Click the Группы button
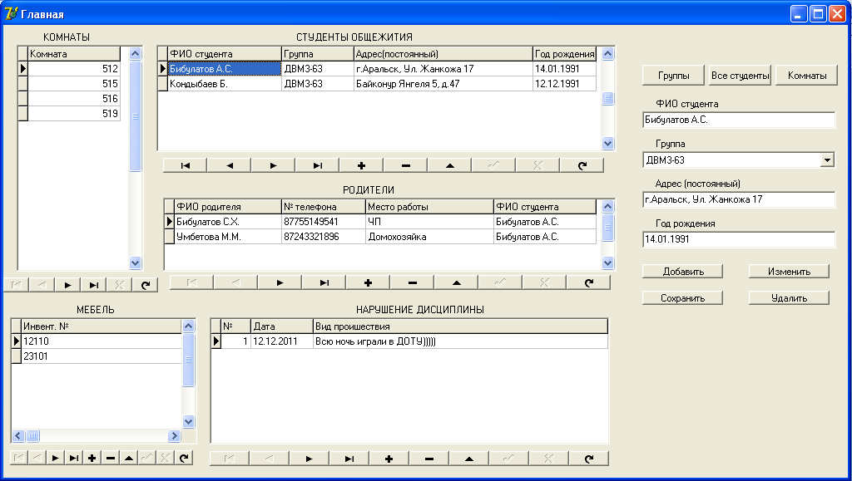The height and width of the screenshot is (481, 852). (x=673, y=76)
